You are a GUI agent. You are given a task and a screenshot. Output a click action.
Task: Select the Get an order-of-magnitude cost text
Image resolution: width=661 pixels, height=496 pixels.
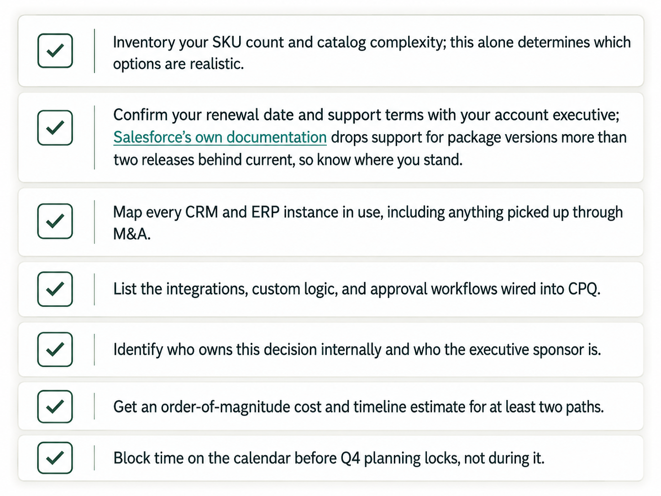(358, 406)
